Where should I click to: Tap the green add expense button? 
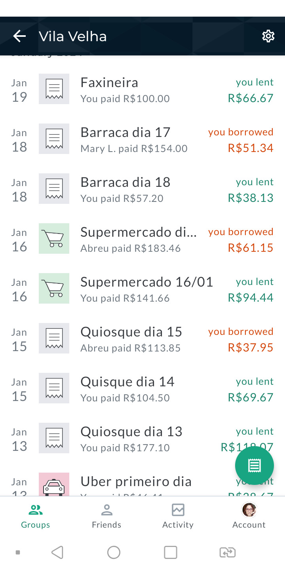pos(255,465)
